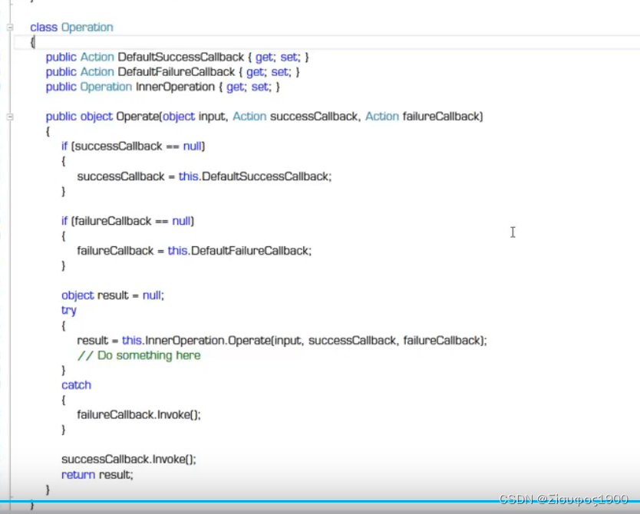Click the try keyword
Viewport: 640px width, 514px height.
(68, 310)
